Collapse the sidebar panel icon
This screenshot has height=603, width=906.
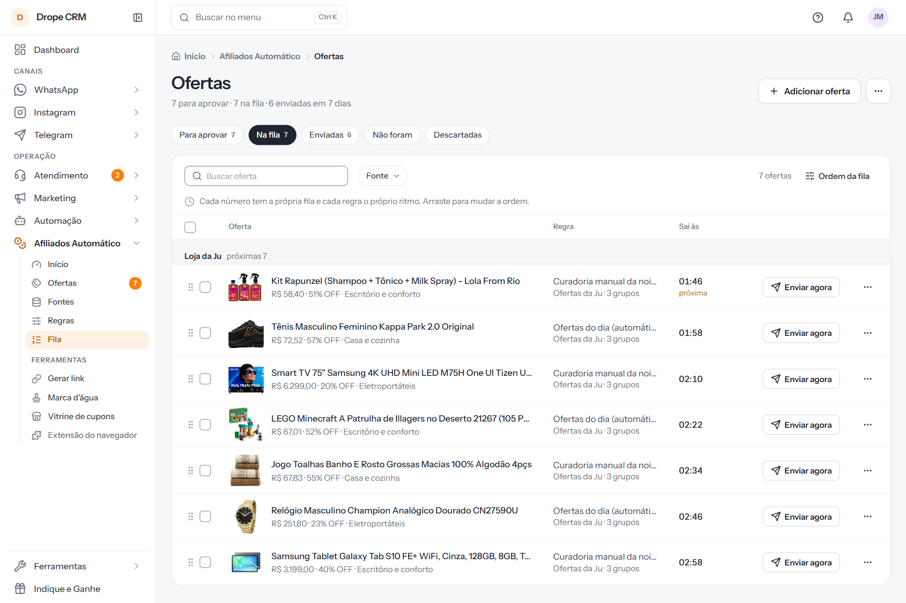click(x=138, y=17)
